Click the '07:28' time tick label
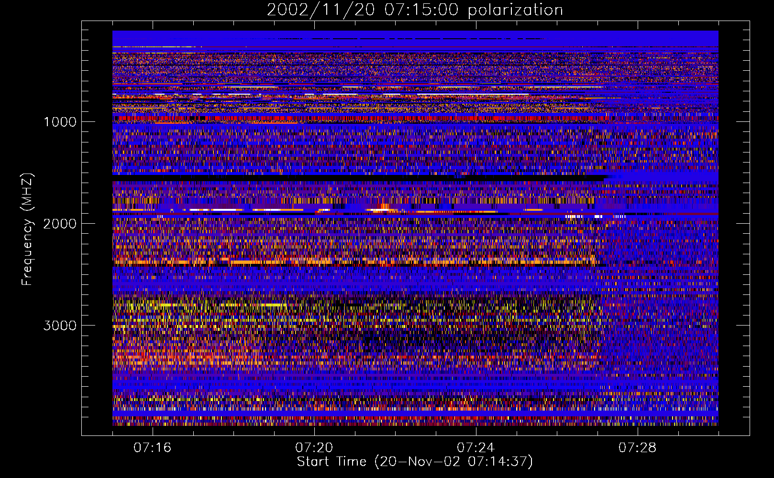The height and width of the screenshot is (478, 774). pyautogui.click(x=638, y=448)
